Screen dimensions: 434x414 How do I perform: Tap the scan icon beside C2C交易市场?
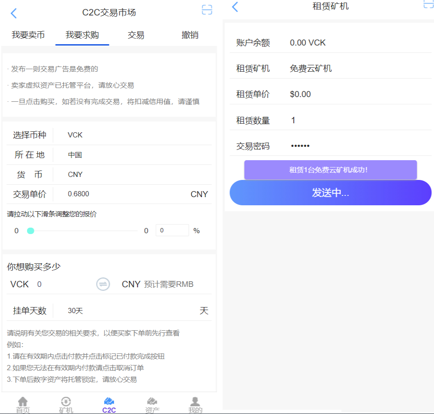tap(207, 10)
